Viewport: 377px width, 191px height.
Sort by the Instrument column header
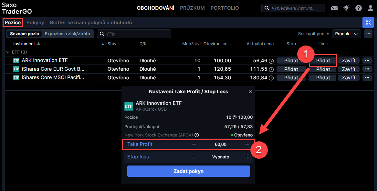[x=27, y=44]
